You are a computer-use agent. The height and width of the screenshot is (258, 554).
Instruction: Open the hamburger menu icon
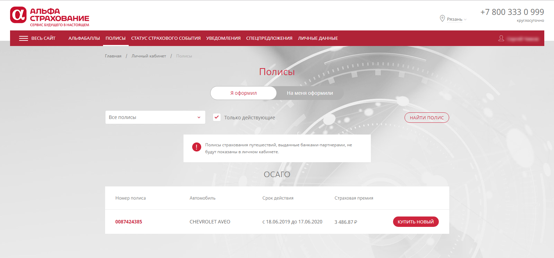[x=24, y=38]
